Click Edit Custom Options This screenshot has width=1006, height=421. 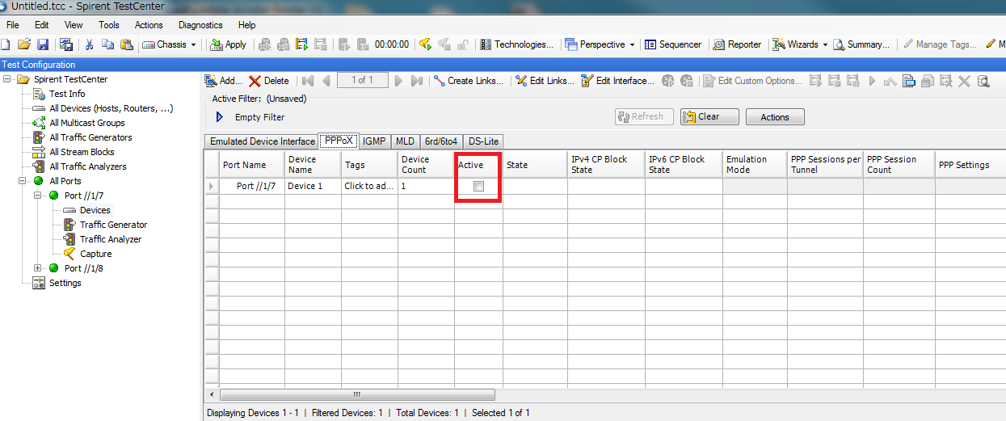point(753,81)
